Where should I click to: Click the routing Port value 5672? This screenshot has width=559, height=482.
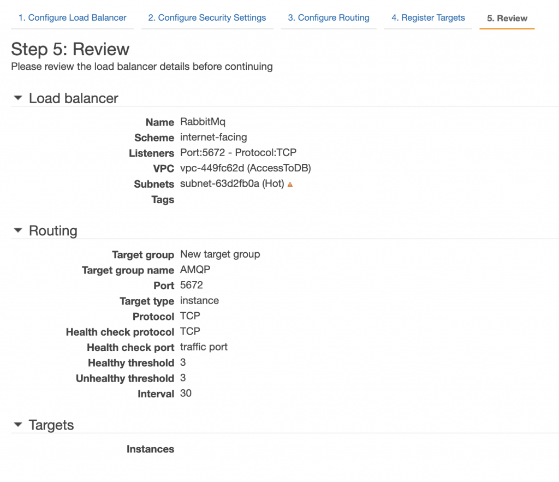pyautogui.click(x=192, y=285)
